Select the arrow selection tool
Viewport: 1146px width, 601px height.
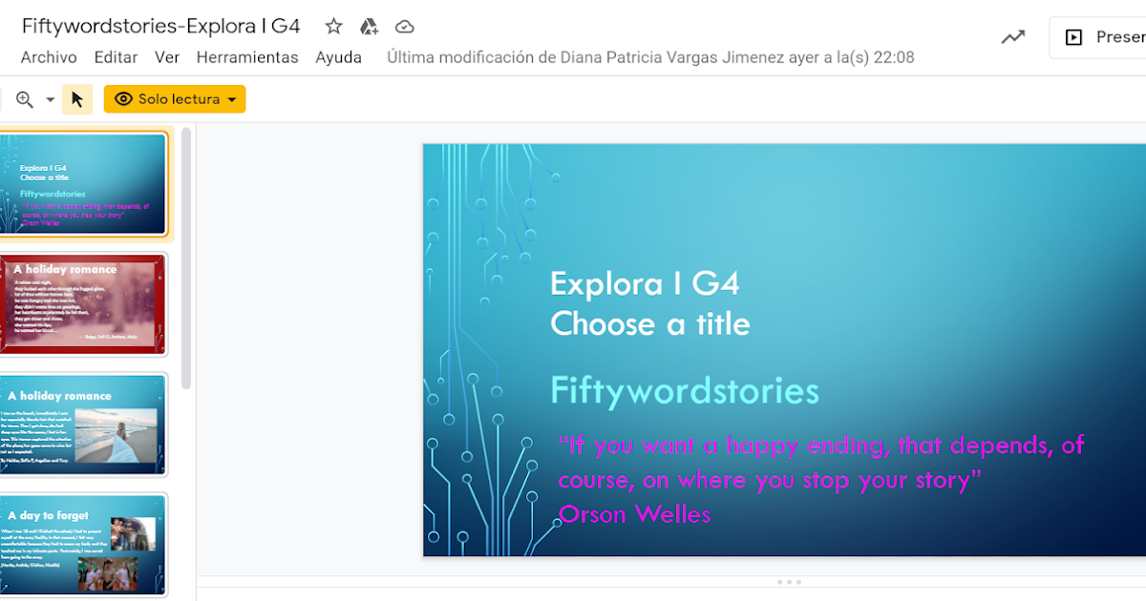[x=77, y=98]
